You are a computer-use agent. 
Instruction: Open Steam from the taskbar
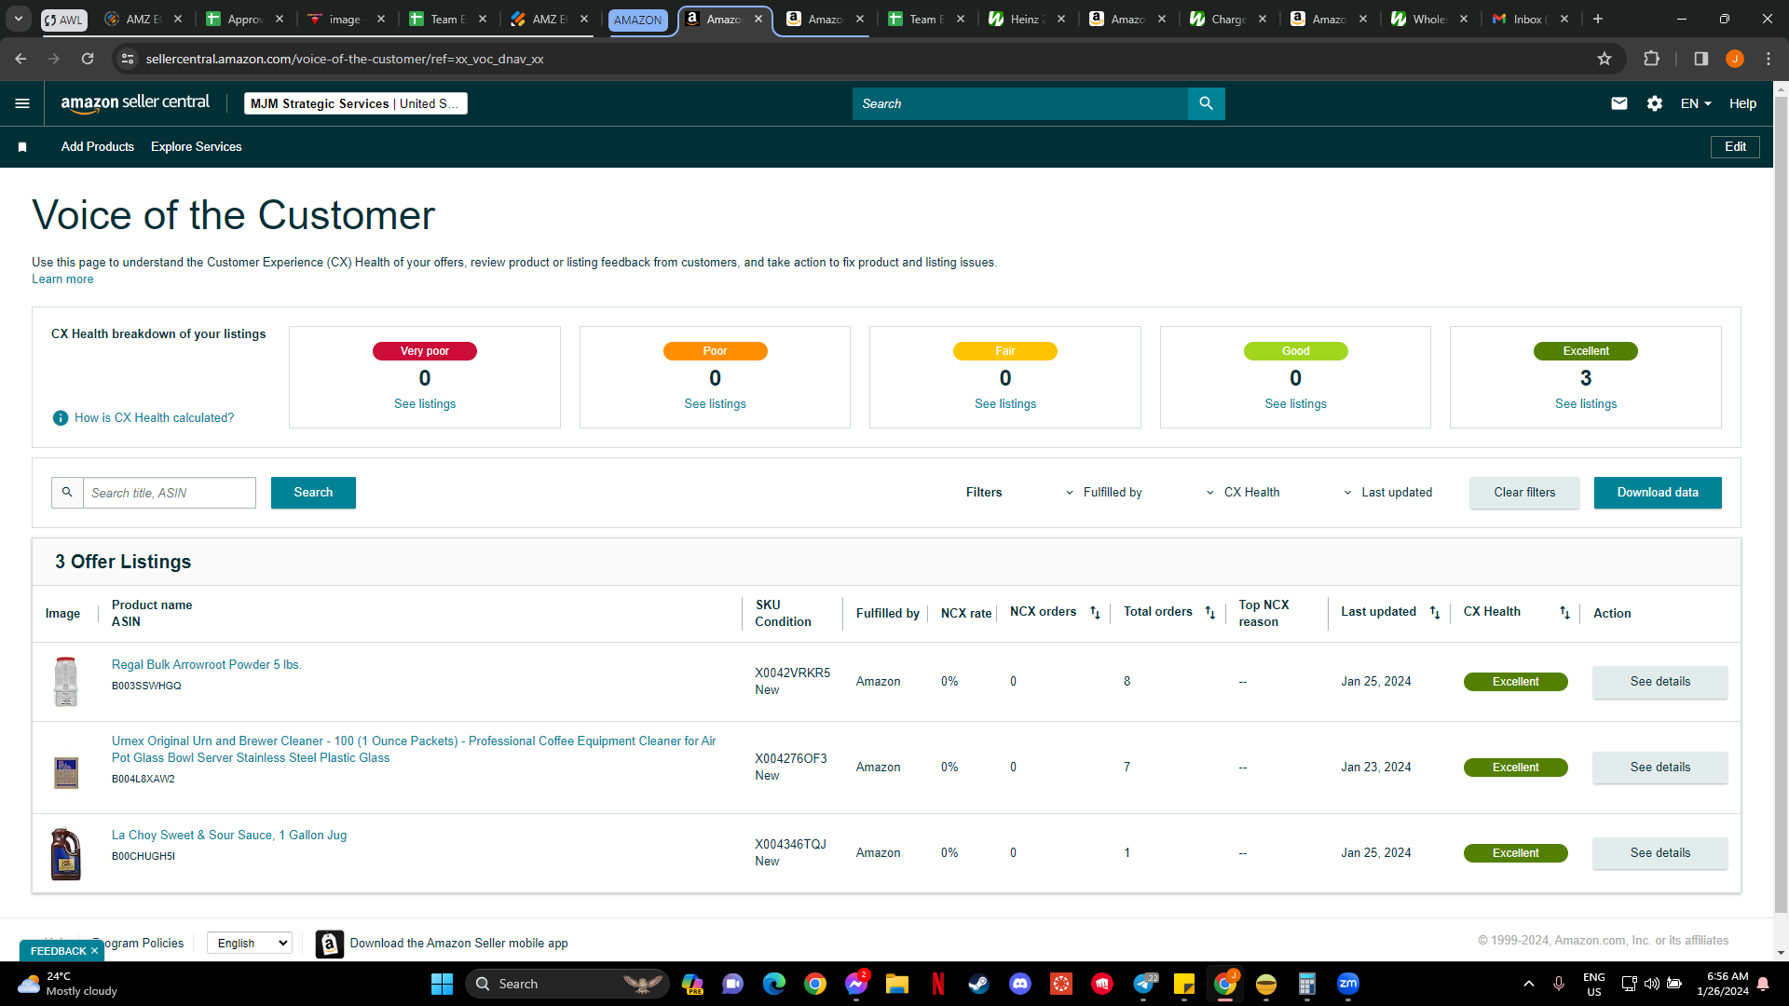[979, 984]
